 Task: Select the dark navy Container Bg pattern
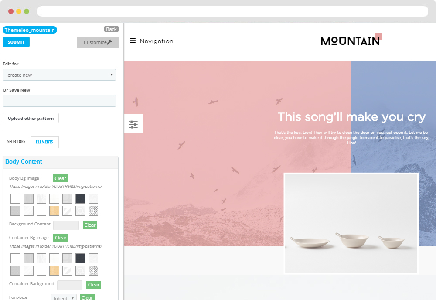pyautogui.click(x=80, y=258)
